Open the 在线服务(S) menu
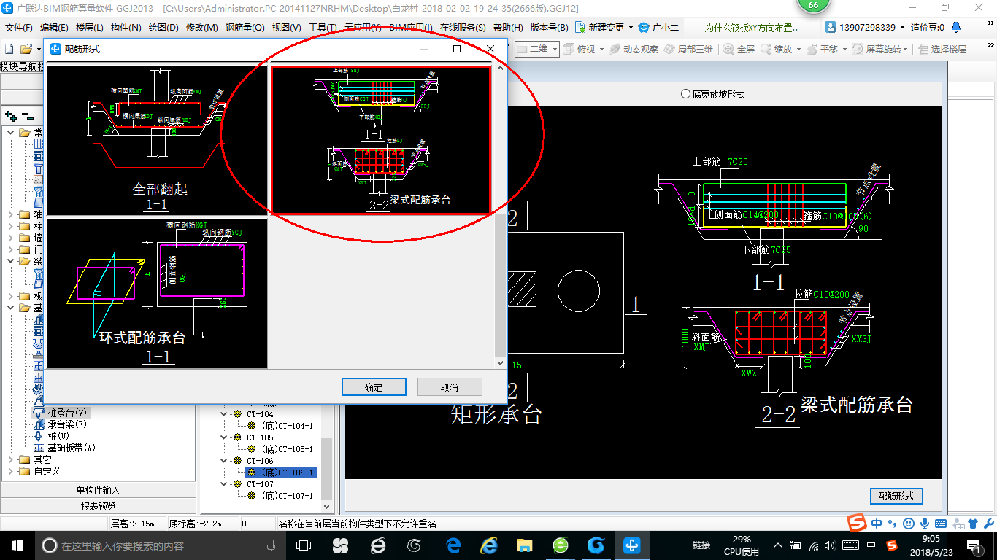 tap(463, 28)
